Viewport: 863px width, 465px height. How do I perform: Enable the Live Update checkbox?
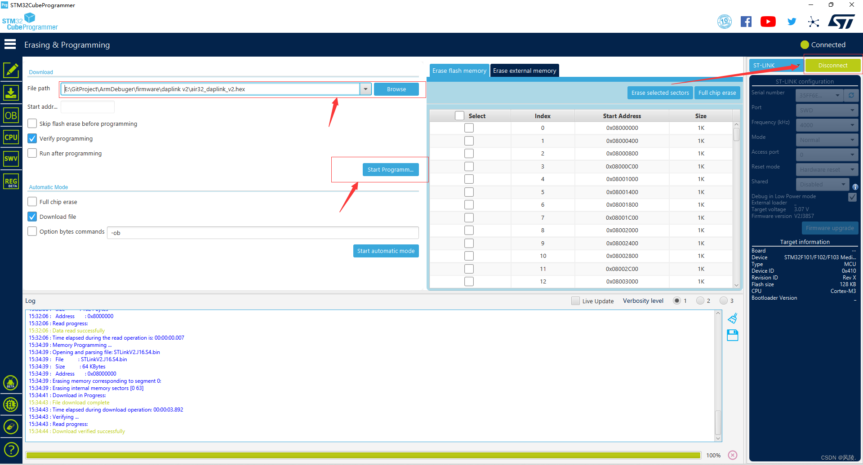coord(575,301)
